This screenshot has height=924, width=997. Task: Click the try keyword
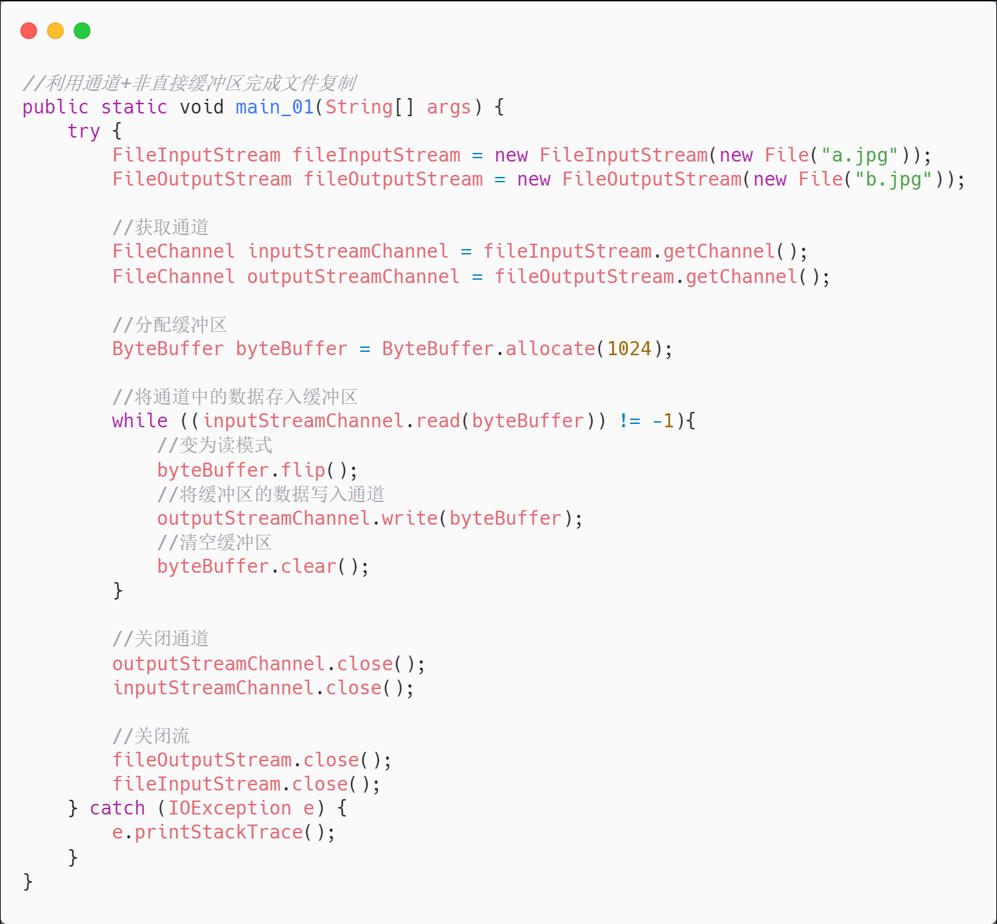coord(83,131)
